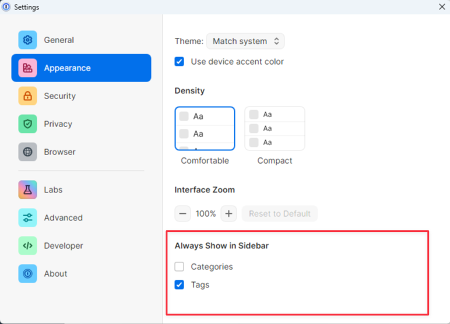The image size is (450, 324).
Task: Choose the Compact density option
Action: pos(275,129)
